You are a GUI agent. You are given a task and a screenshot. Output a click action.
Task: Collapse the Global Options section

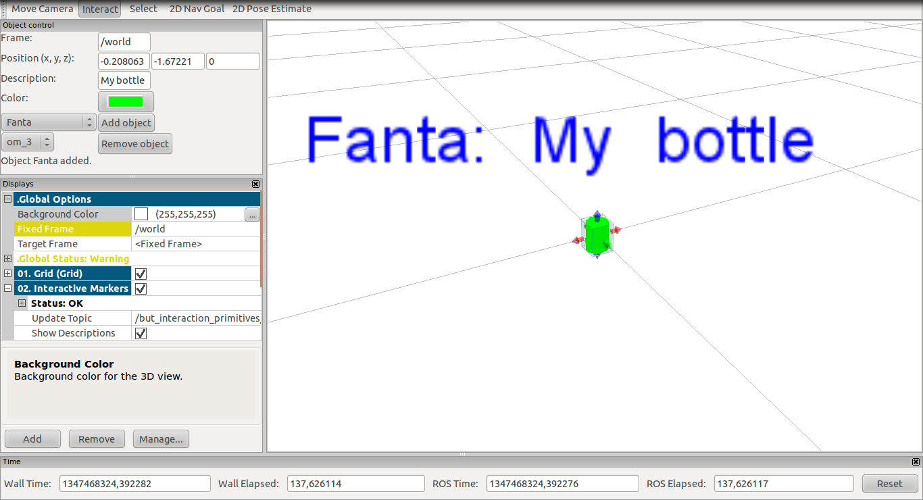8,199
